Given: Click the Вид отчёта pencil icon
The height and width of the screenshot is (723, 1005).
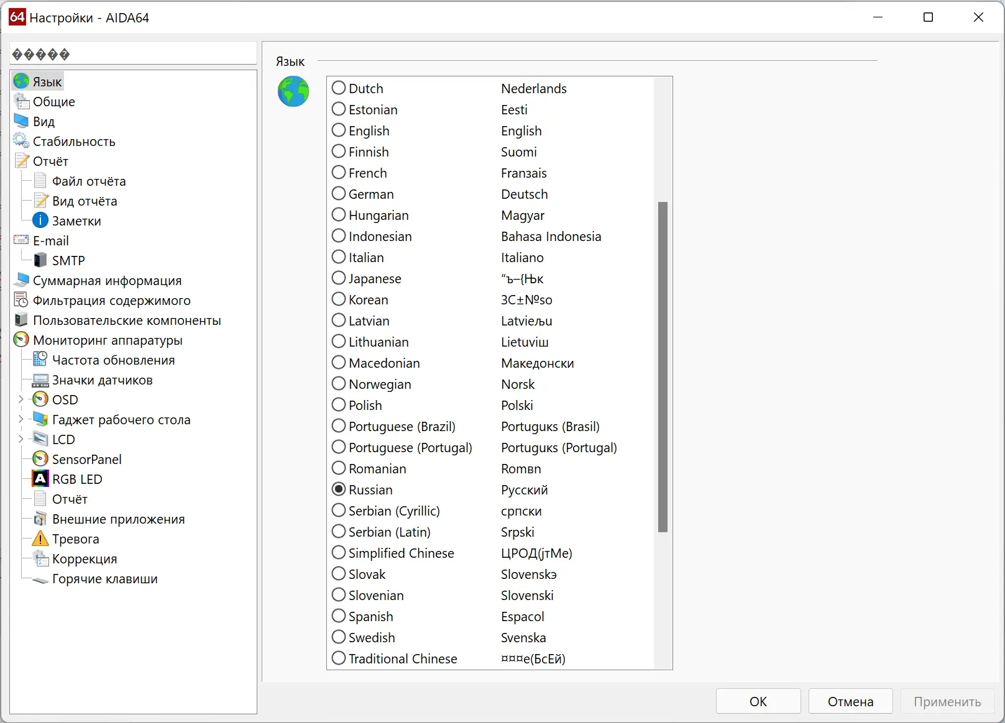Looking at the screenshot, I should [40, 201].
